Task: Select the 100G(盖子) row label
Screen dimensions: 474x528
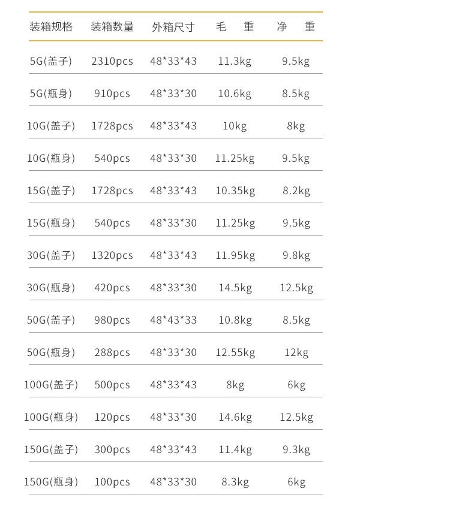Action: point(51,385)
